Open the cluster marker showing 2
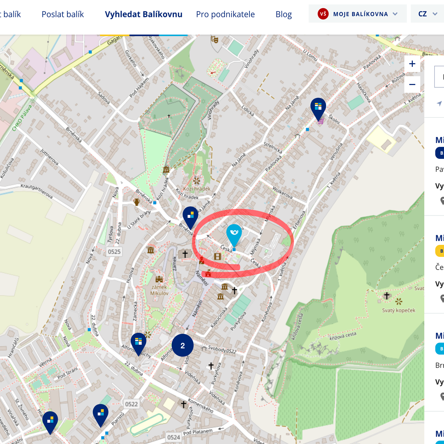Image resolution: width=444 pixels, height=444 pixels. pos(183,345)
